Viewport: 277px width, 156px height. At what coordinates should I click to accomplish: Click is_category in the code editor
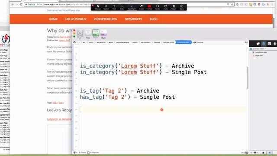click(97, 66)
